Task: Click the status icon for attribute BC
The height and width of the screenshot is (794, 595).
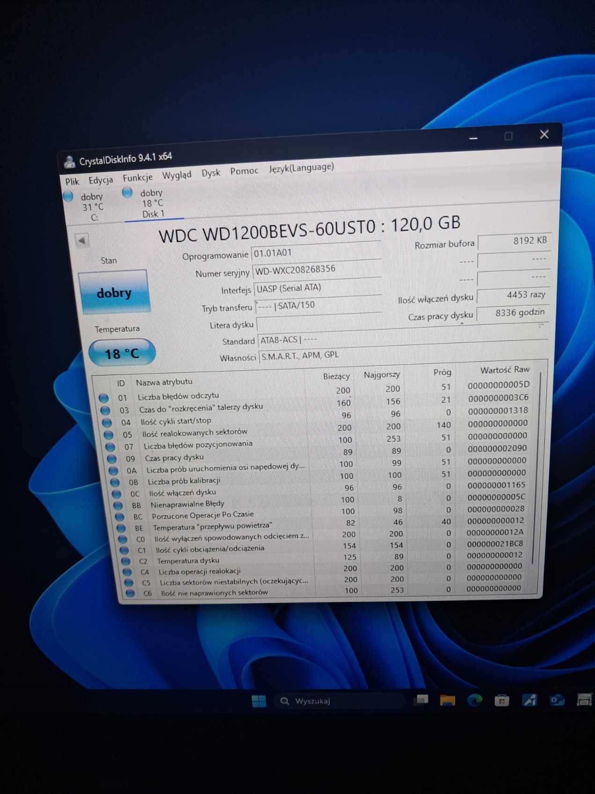Action: click(119, 517)
